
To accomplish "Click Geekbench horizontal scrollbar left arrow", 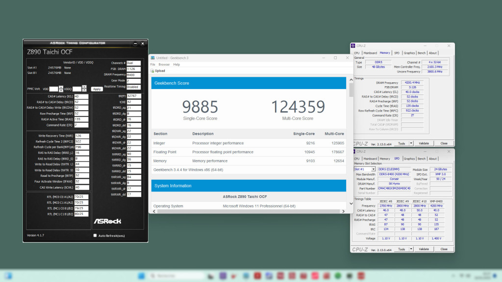I will [x=154, y=211].
